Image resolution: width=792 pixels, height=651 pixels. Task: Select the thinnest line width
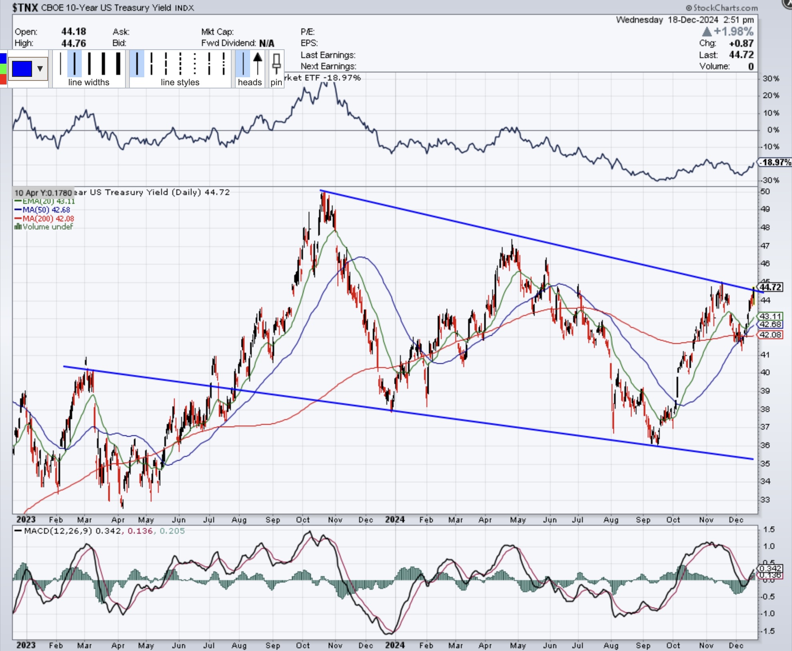(x=60, y=64)
